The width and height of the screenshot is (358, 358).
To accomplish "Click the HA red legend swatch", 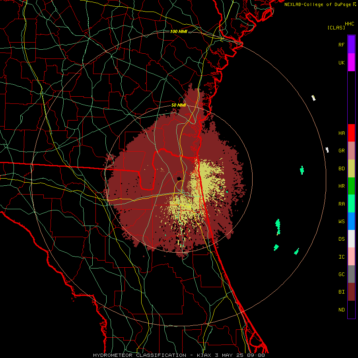I will (x=351, y=133).
